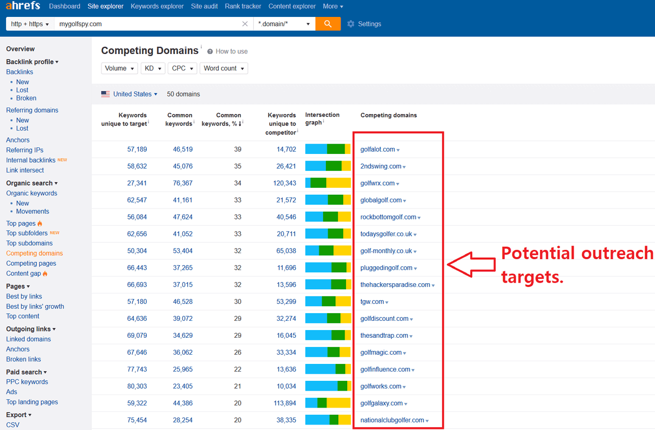
Task: Click the intersection graph bar for 2ndswing.com
Action: [328, 166]
